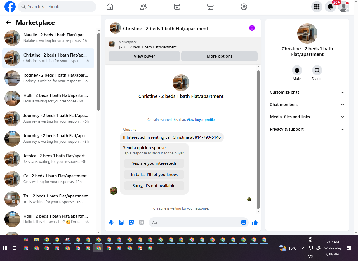Screen dimensions: 358x261
Task: Open the Journiey conversation from 8h ago
Action: pos(48,139)
